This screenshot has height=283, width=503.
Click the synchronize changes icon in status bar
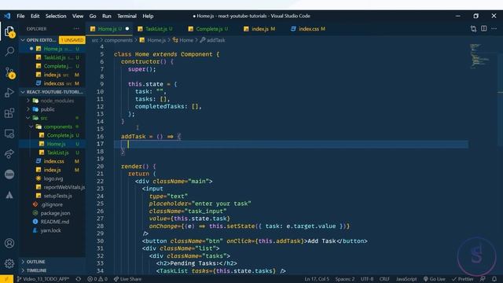tap(79, 279)
